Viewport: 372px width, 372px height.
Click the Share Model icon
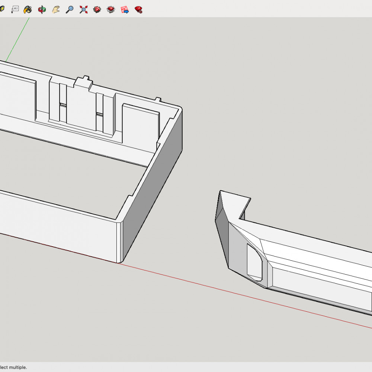click(x=97, y=9)
